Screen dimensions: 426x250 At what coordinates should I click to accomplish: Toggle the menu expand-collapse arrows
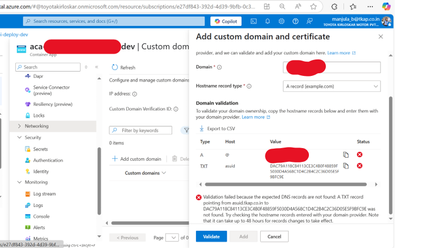click(x=86, y=67)
